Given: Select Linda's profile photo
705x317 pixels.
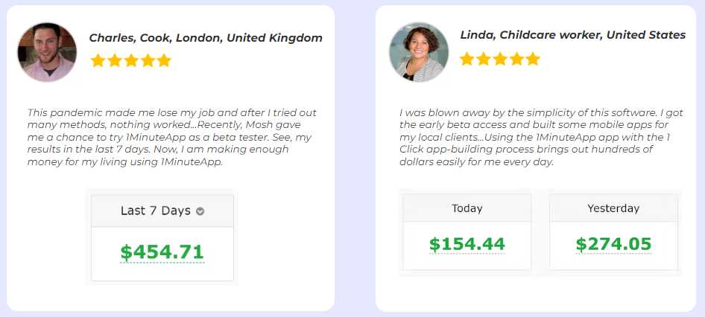Looking at the screenshot, I should 419,52.
